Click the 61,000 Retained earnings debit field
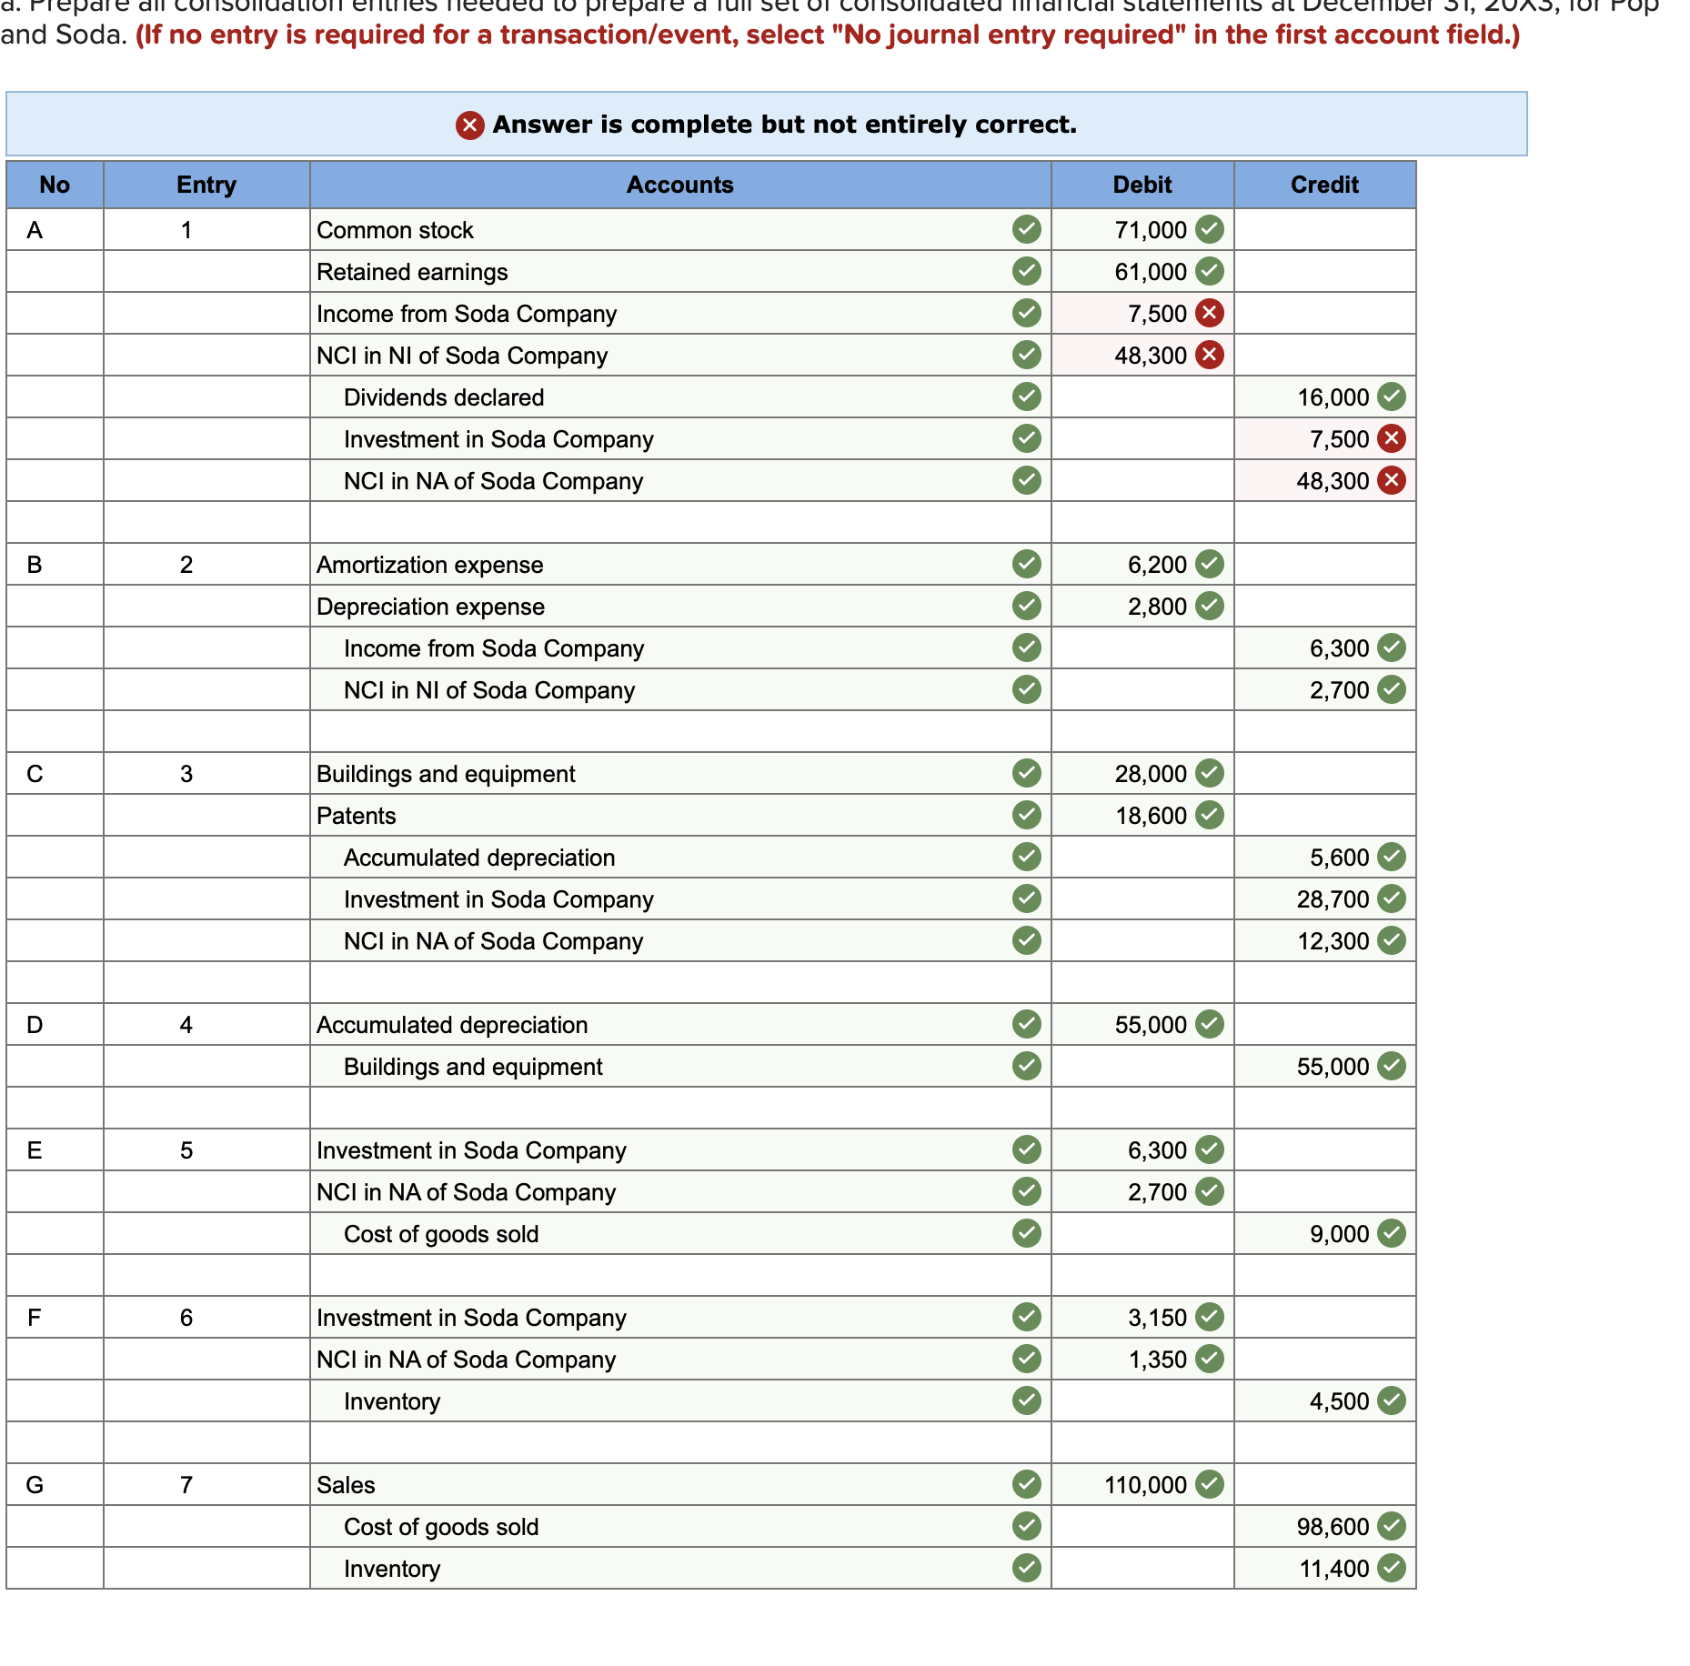The image size is (1690, 1666). (1142, 271)
